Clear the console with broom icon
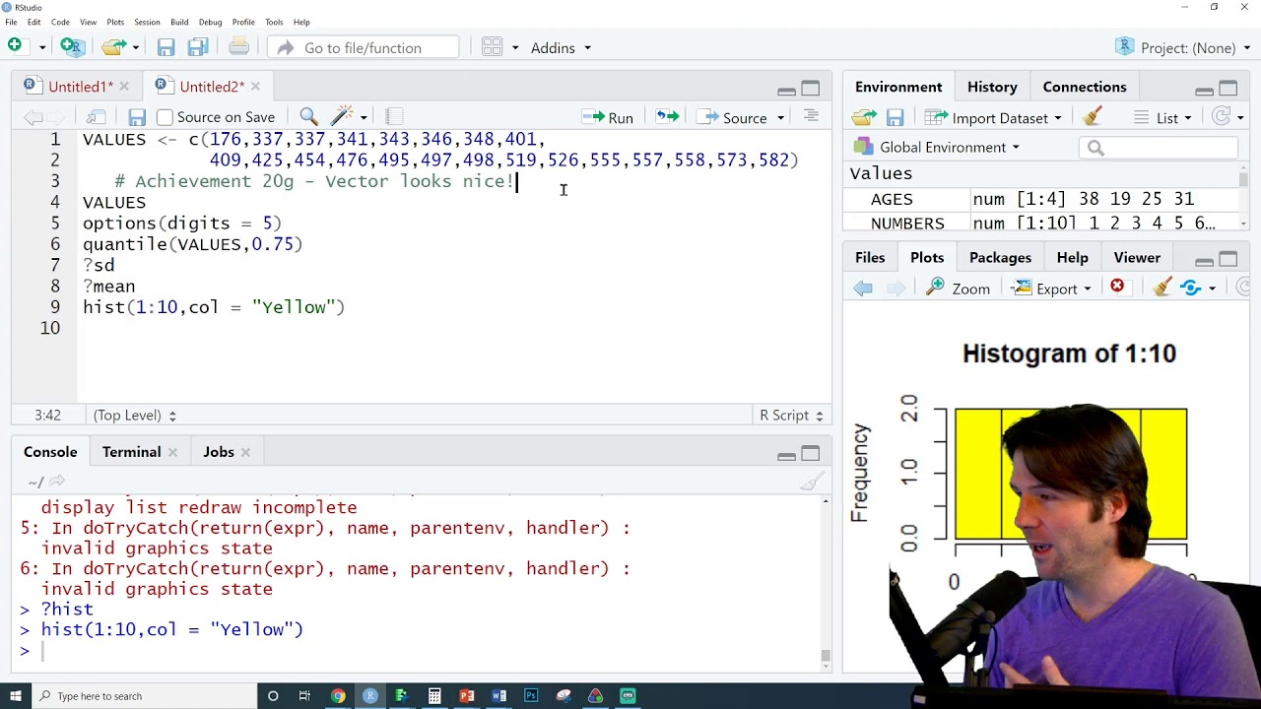The image size is (1261, 709). point(813,482)
